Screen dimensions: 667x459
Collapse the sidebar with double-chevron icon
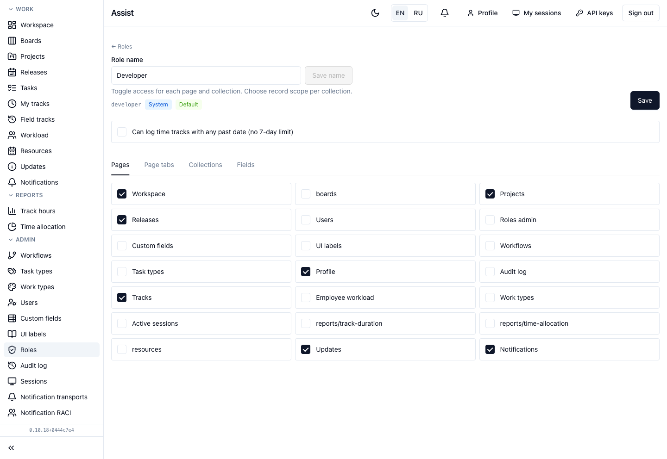tap(11, 448)
